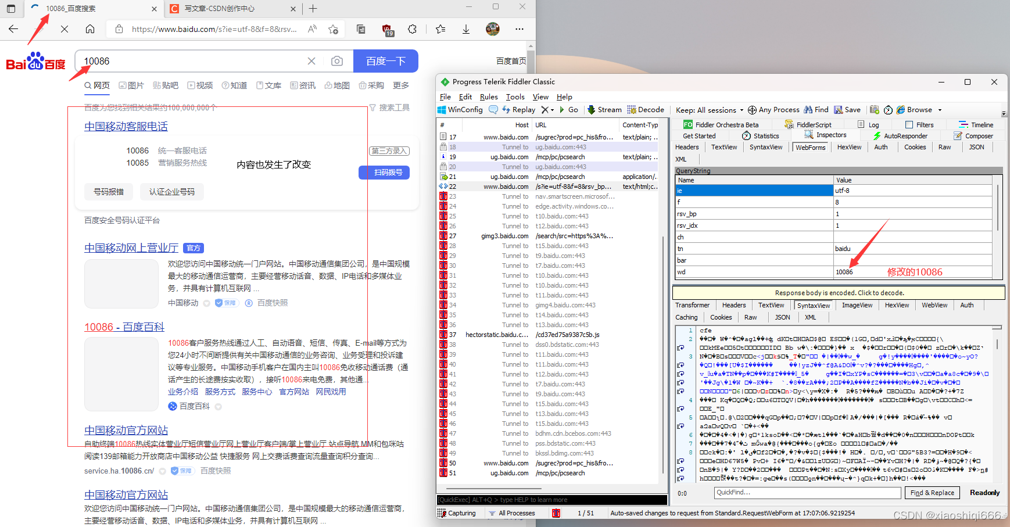This screenshot has height=527, width=1010.
Task: Open Fiddler Tools menu
Action: click(x=515, y=97)
